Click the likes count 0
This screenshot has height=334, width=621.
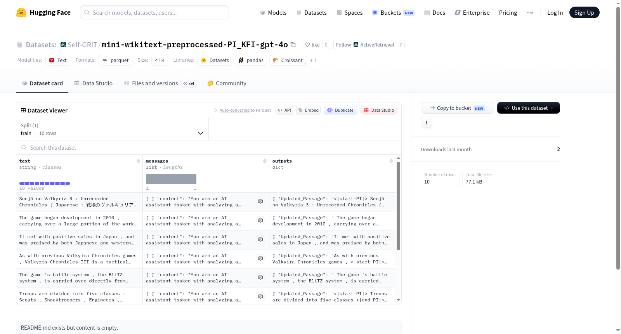pyautogui.click(x=326, y=45)
